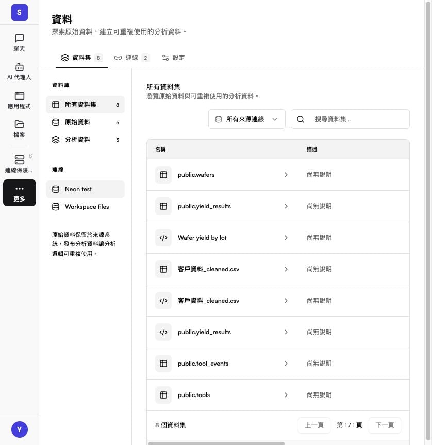This screenshot has width=432, height=445.
Task: Click the vertical page scrollbar
Action: (x=428, y=221)
